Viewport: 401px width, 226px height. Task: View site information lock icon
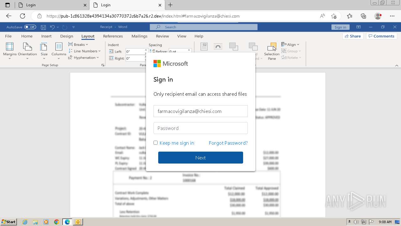click(39, 16)
